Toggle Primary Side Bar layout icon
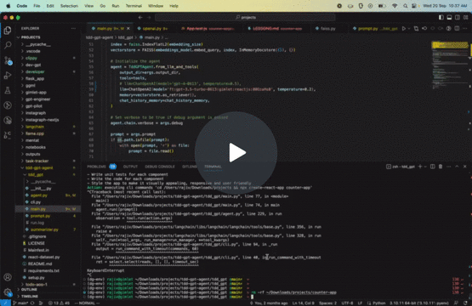This screenshot has width=472, height=306. (441, 18)
